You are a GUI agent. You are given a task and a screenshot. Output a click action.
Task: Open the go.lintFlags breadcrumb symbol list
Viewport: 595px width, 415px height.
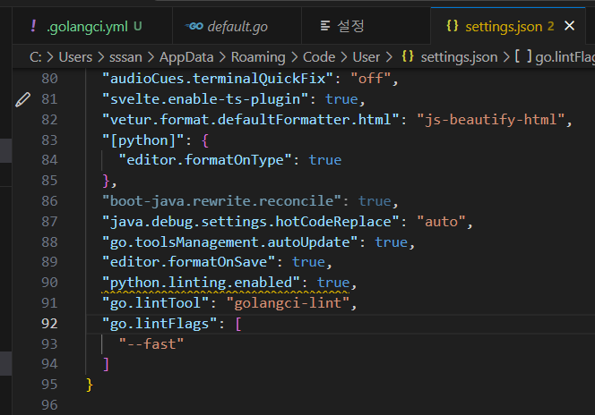(x=565, y=57)
